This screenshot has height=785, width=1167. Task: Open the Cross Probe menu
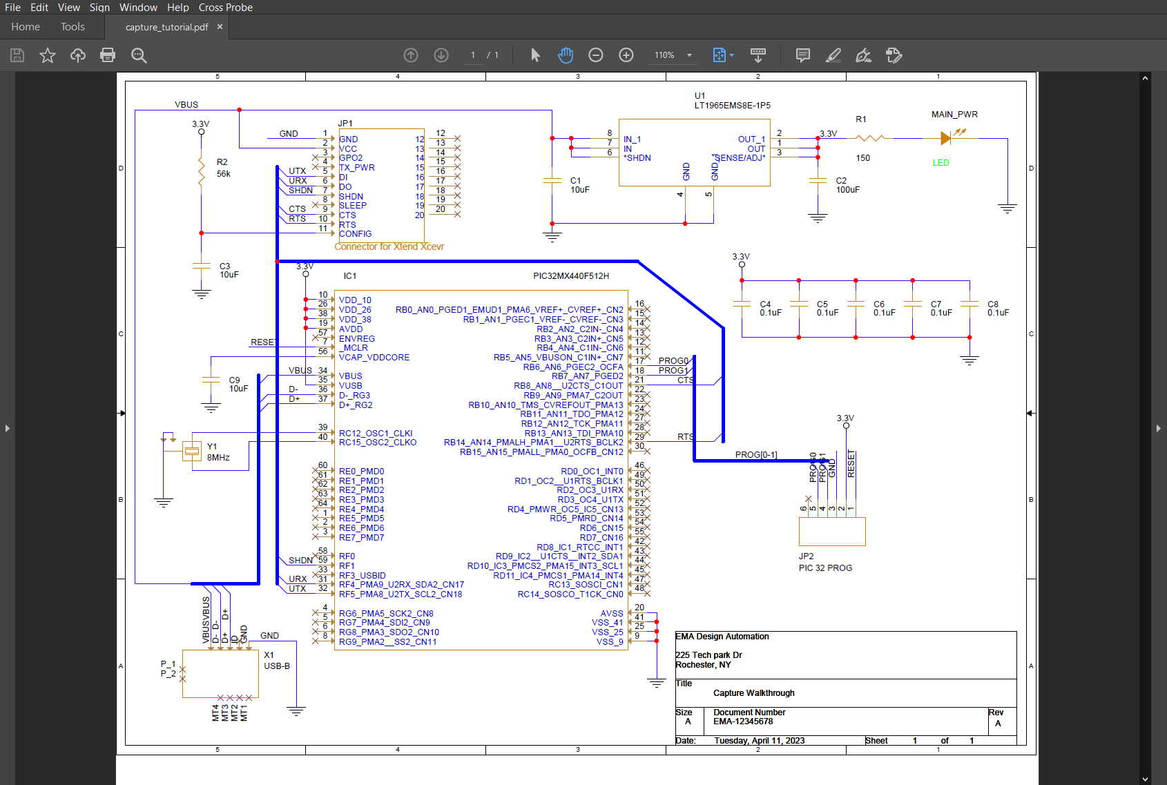[x=225, y=7]
